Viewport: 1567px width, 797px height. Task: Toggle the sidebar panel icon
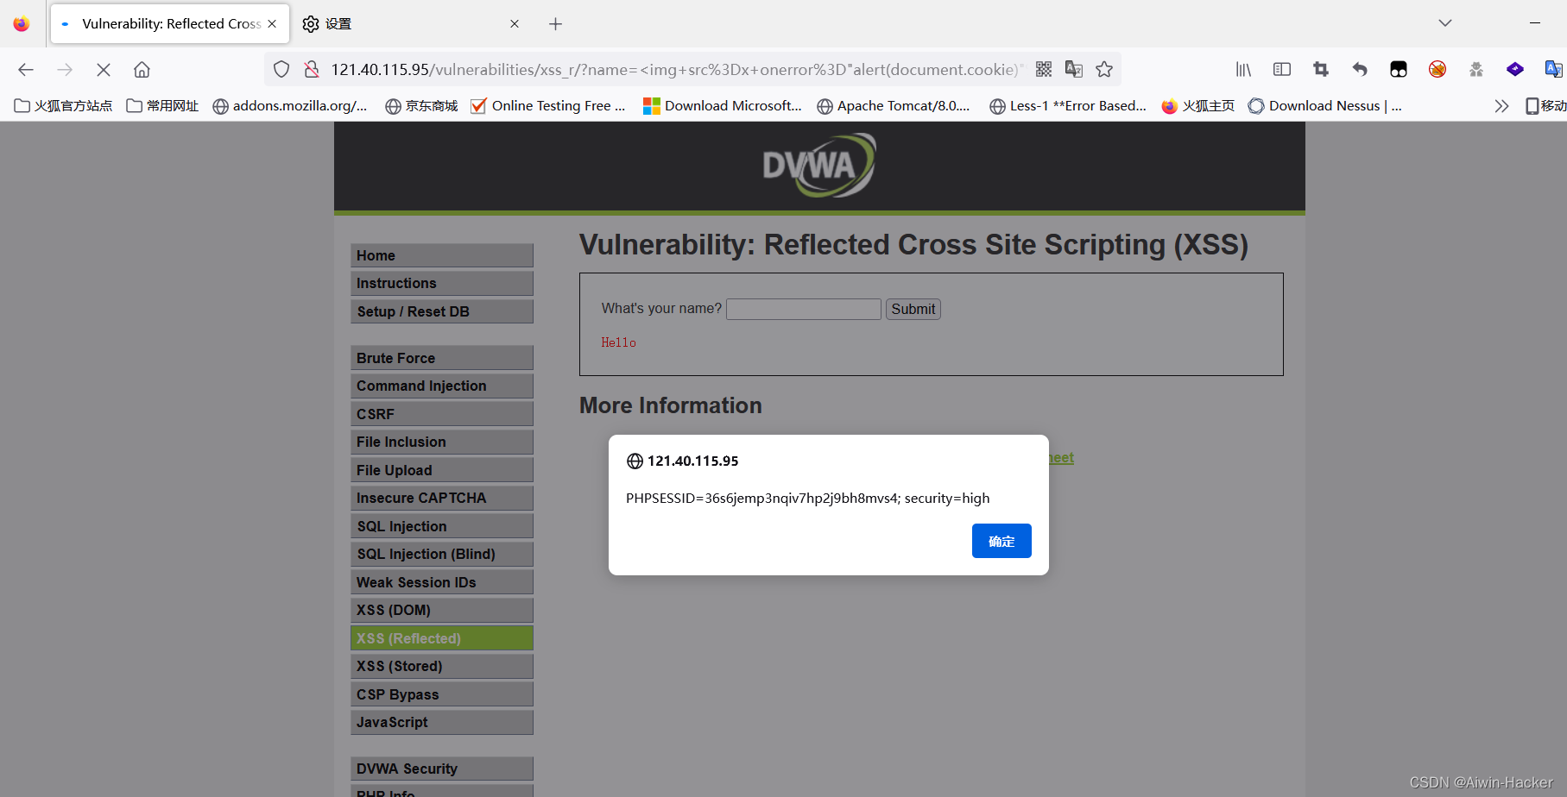point(1282,69)
